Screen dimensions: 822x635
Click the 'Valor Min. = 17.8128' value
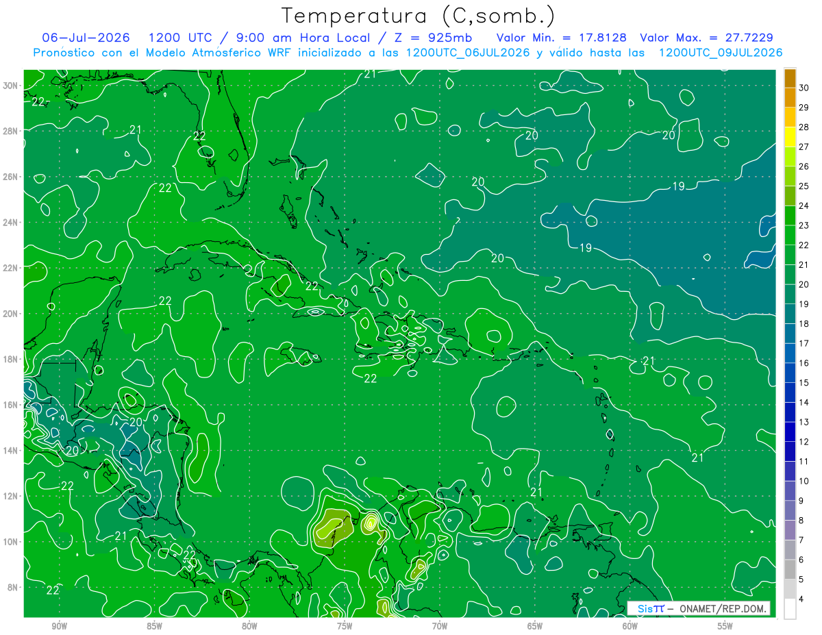point(562,38)
